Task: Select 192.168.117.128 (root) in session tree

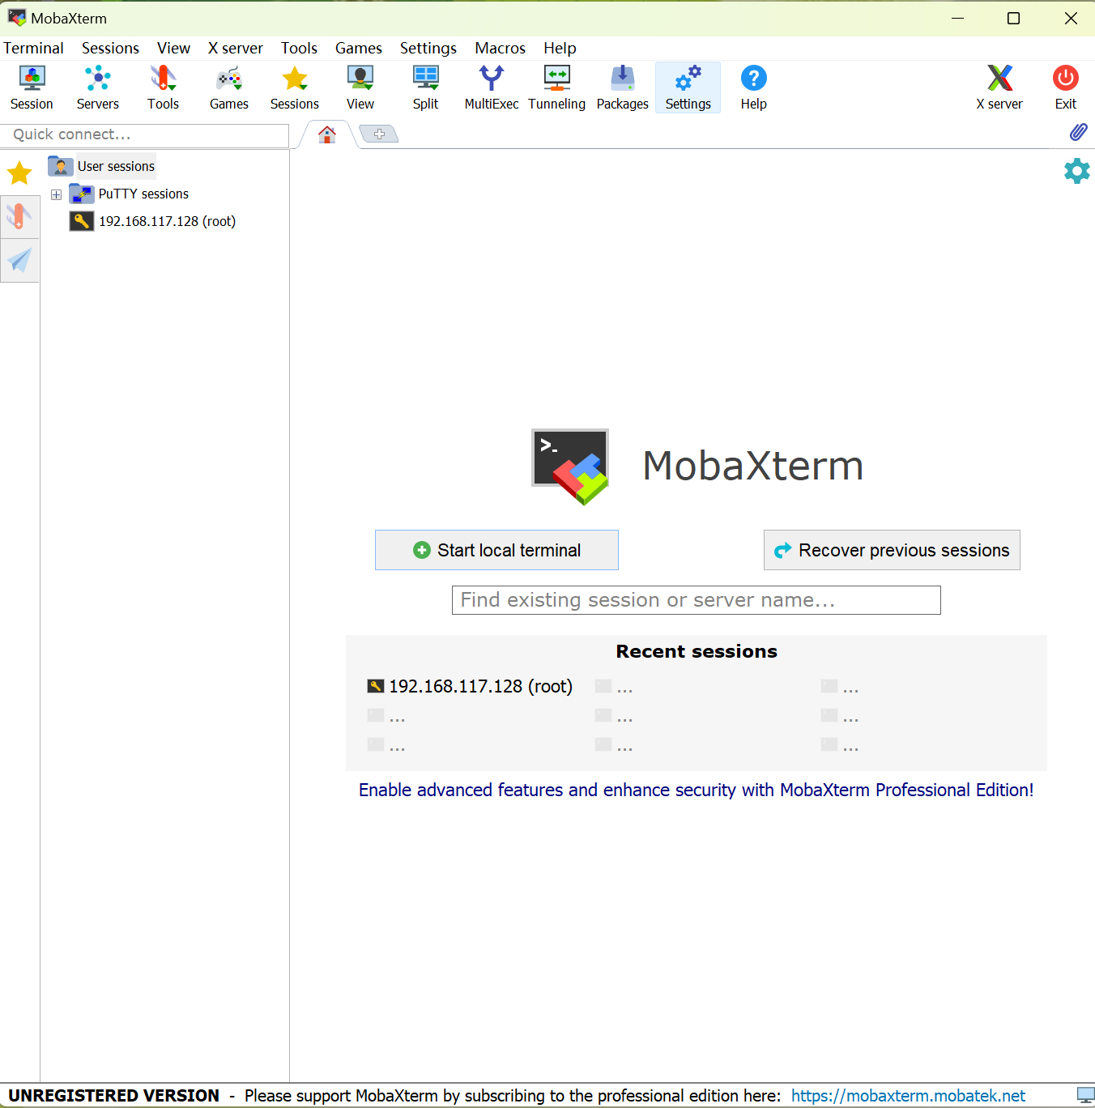Action: [167, 221]
